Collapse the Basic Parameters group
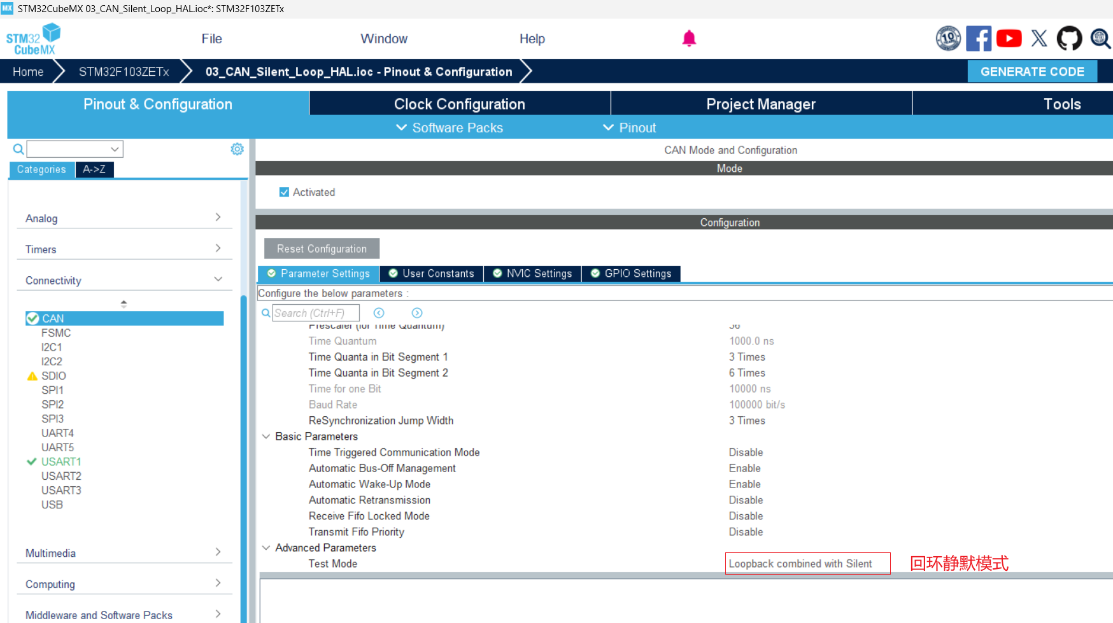 point(266,437)
